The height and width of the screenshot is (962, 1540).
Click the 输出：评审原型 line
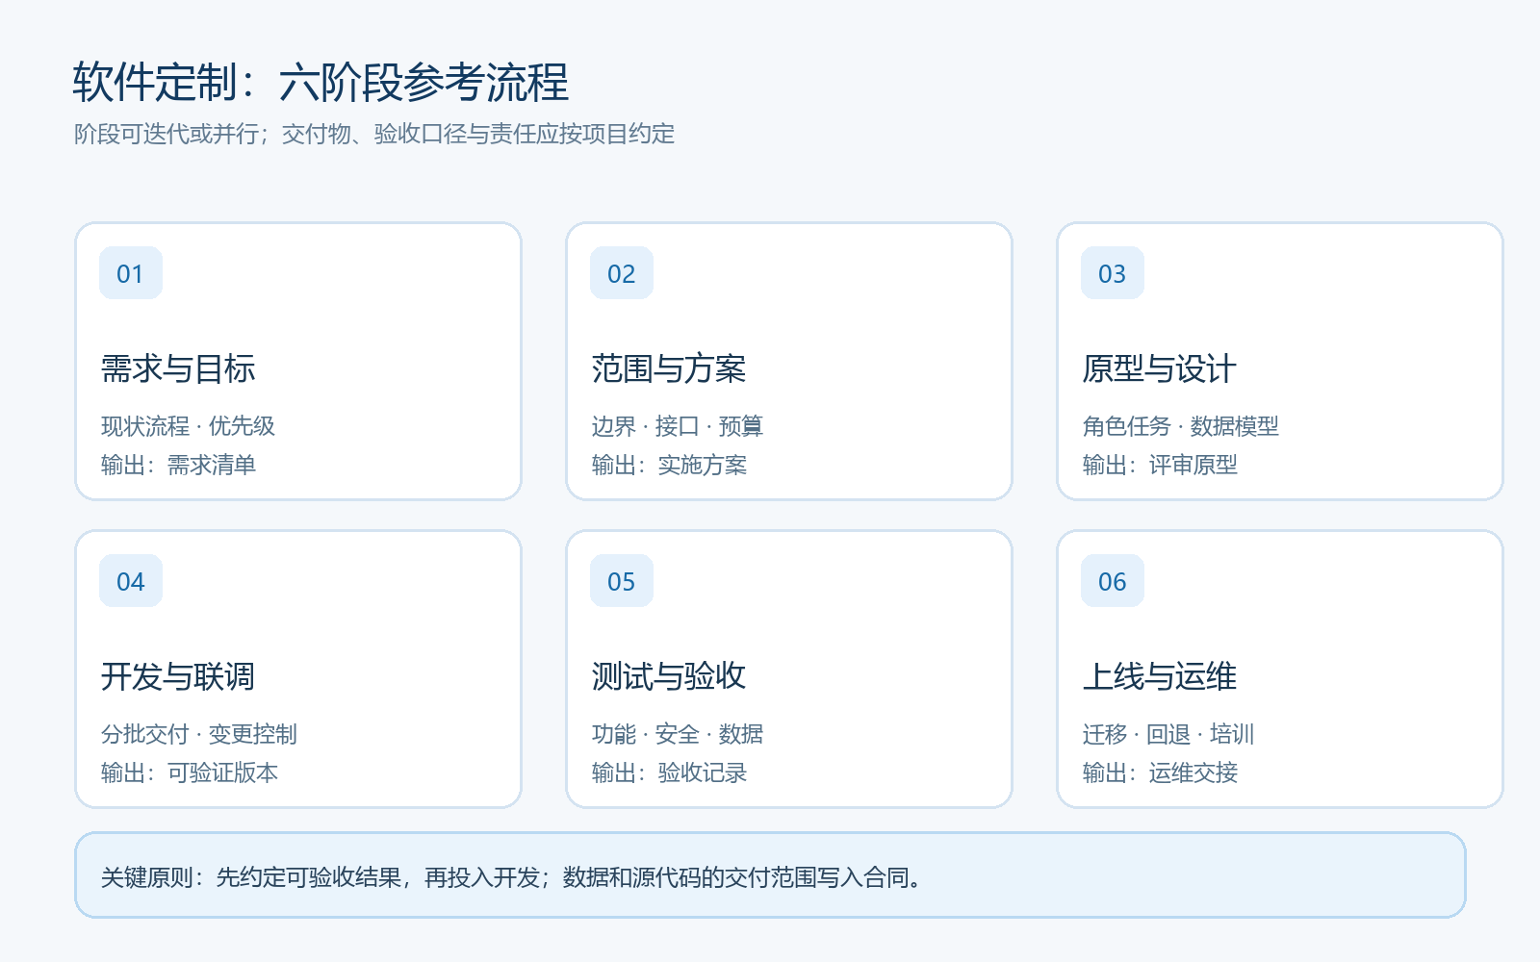(x=1160, y=466)
